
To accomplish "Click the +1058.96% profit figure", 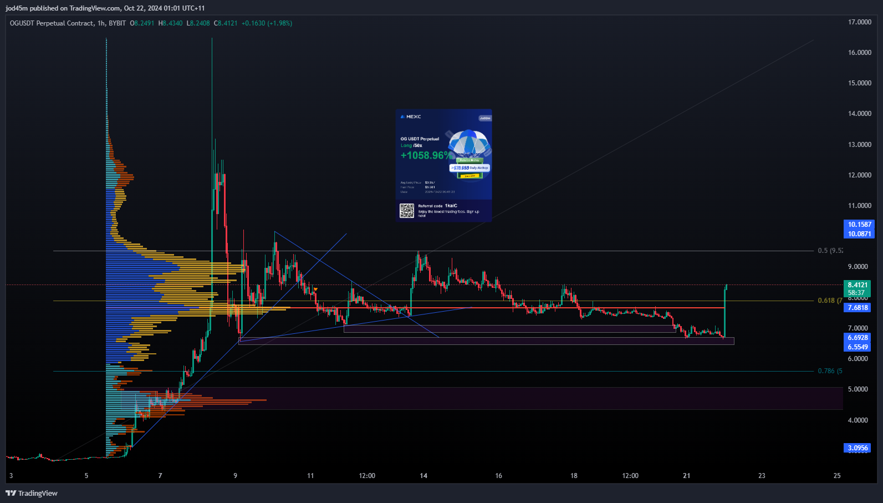I will coord(426,155).
